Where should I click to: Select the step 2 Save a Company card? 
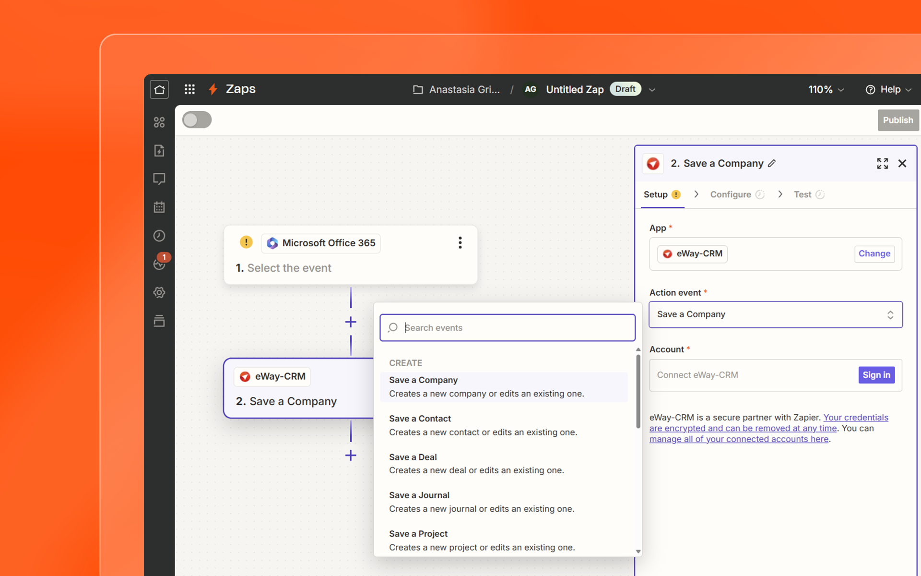click(299, 388)
